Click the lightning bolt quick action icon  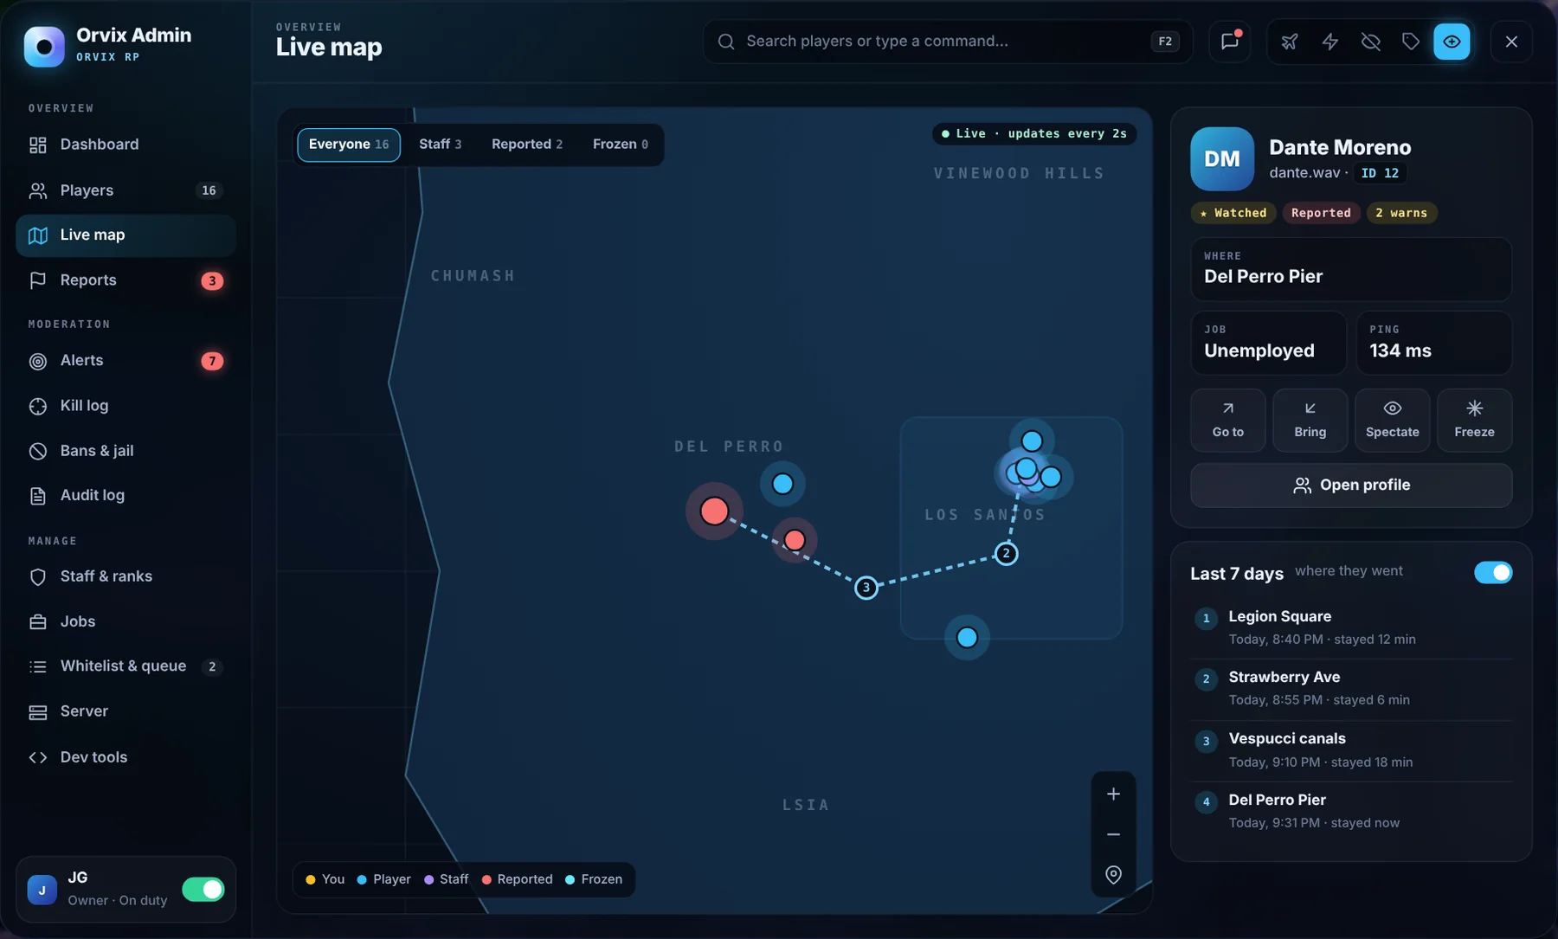(1330, 42)
